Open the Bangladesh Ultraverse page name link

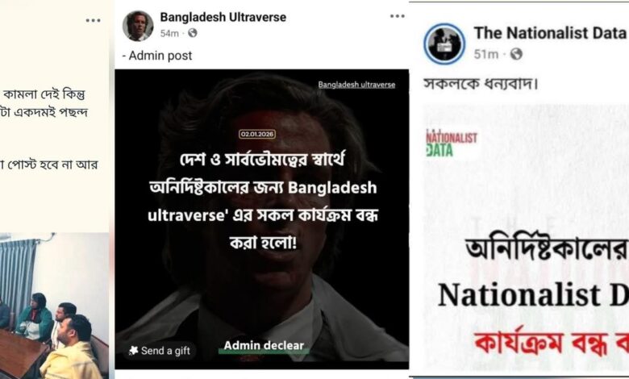coord(223,17)
